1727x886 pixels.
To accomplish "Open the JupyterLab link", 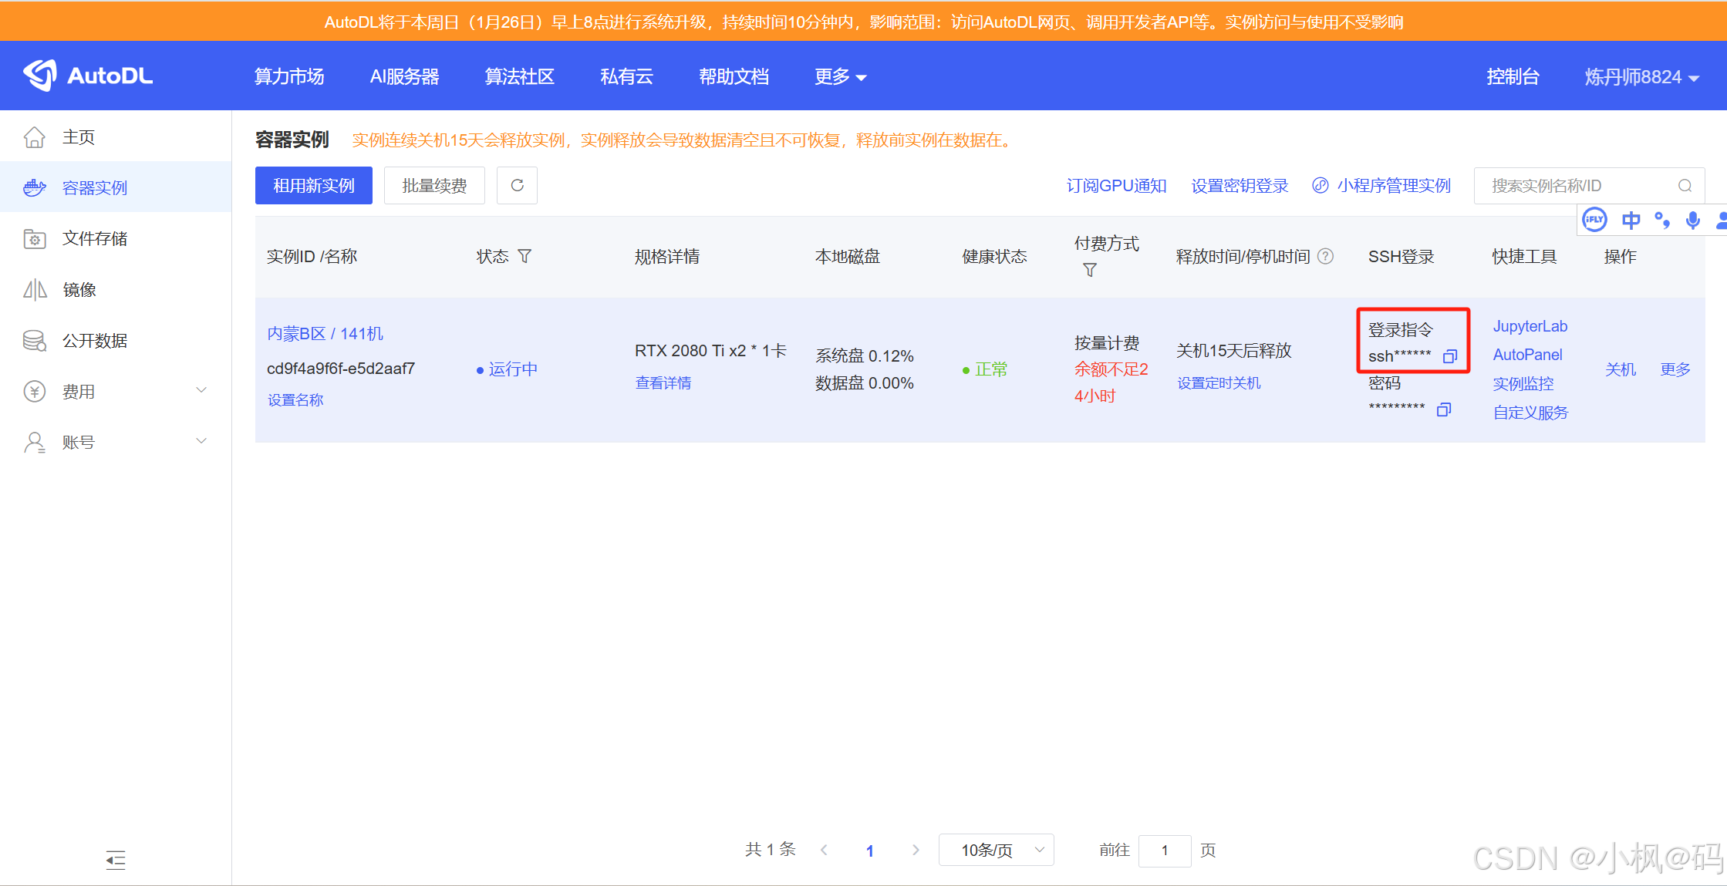I will pyautogui.click(x=1530, y=326).
